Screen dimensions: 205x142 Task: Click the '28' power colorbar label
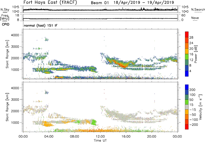[x=191, y=37]
